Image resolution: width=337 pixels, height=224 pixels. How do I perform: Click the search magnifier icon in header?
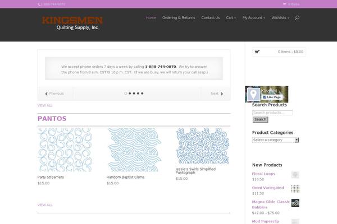297,17
